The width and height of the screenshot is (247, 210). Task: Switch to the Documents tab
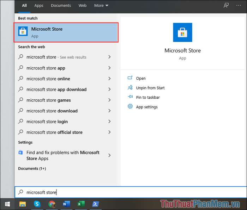tap(61, 6)
